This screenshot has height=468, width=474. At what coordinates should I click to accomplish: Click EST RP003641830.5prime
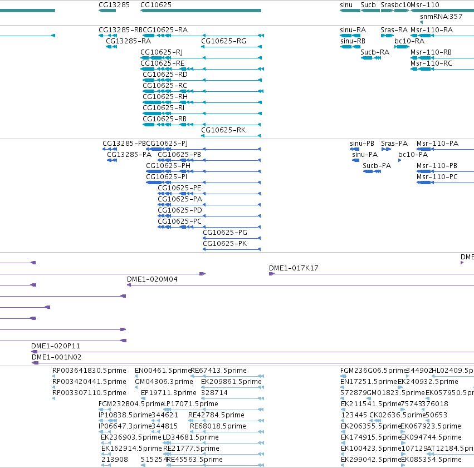click(89, 371)
